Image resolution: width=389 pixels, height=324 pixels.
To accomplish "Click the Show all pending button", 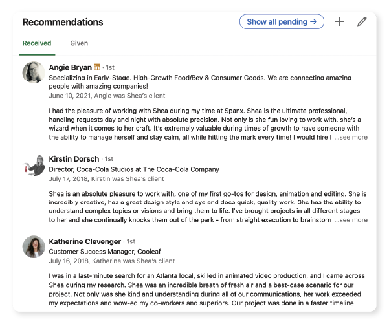I will pyautogui.click(x=282, y=21).
